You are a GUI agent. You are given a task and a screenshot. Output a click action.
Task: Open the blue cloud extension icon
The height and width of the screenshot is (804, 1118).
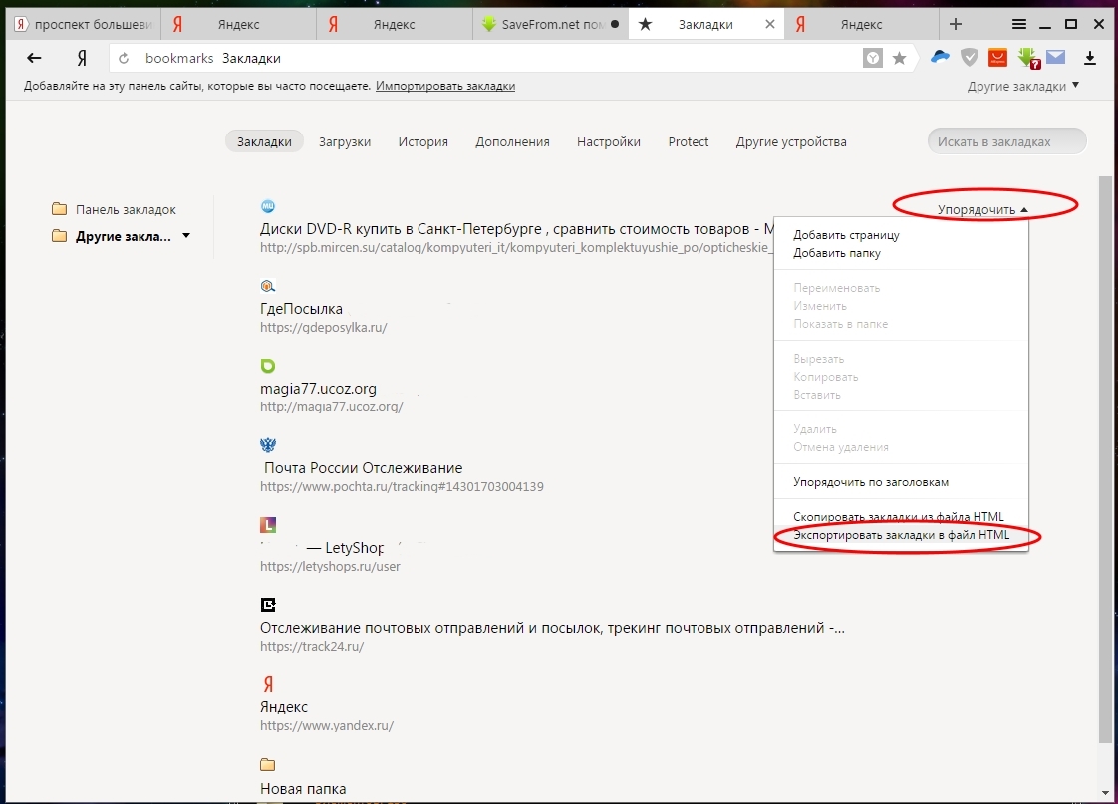point(940,57)
